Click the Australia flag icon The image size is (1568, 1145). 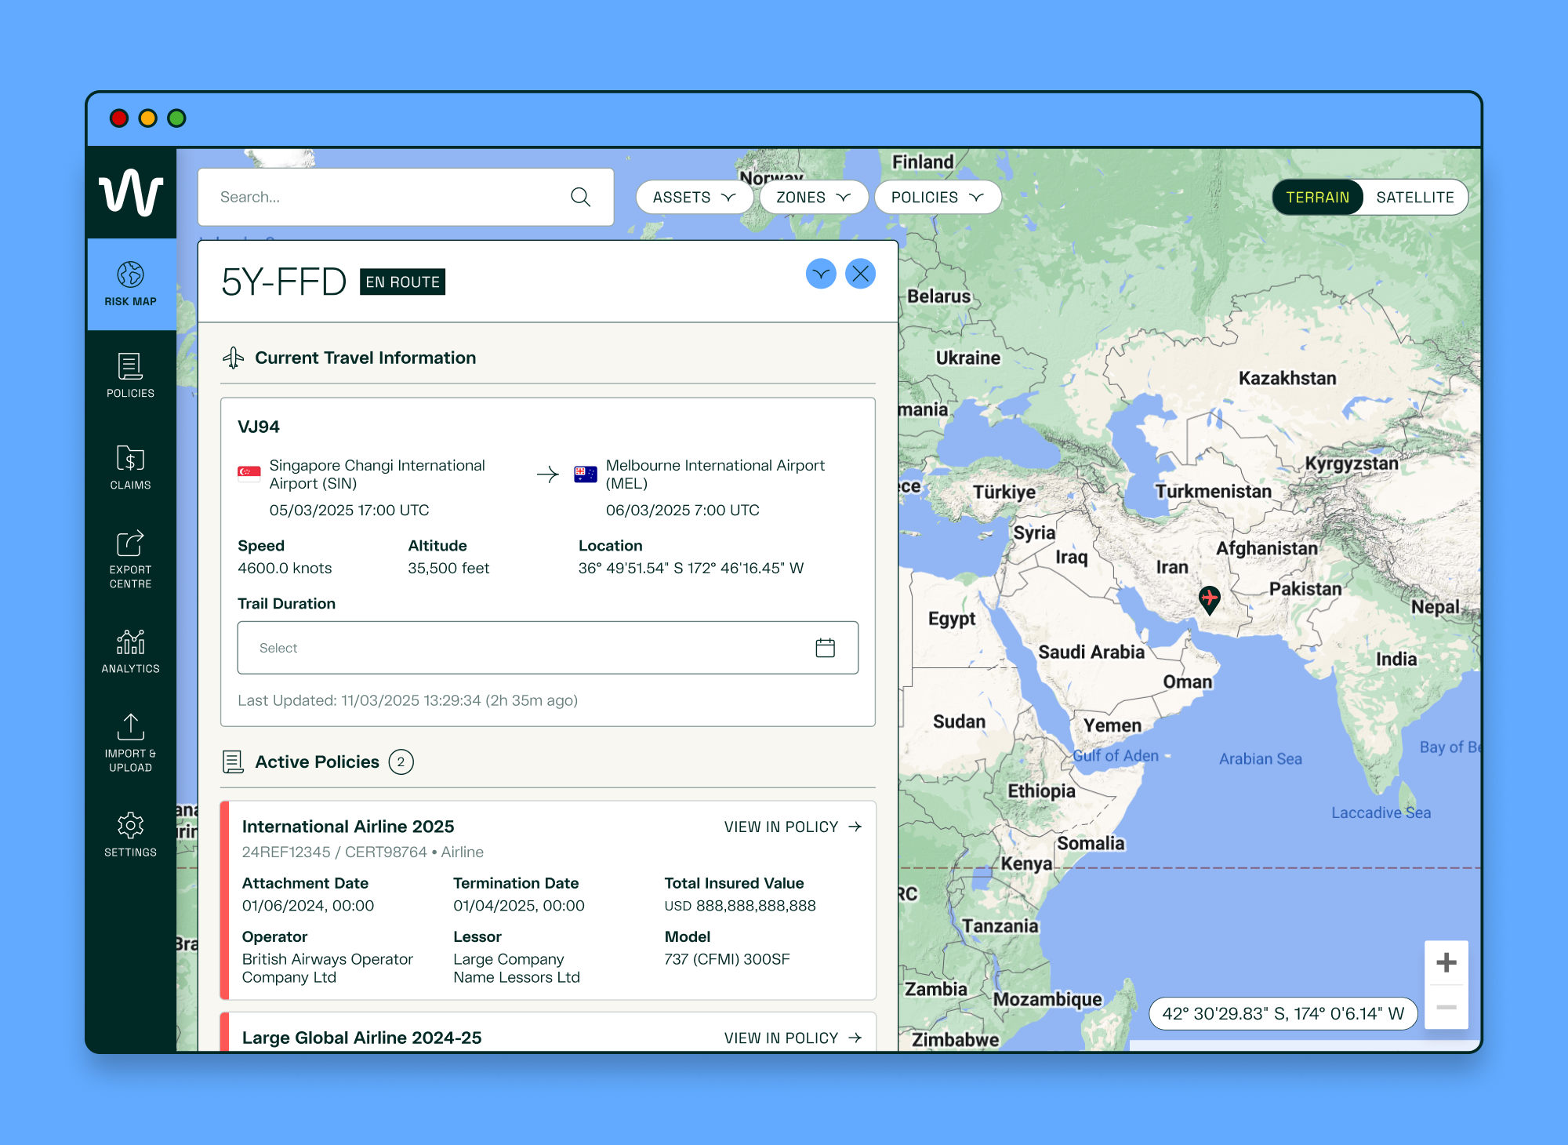pos(586,474)
